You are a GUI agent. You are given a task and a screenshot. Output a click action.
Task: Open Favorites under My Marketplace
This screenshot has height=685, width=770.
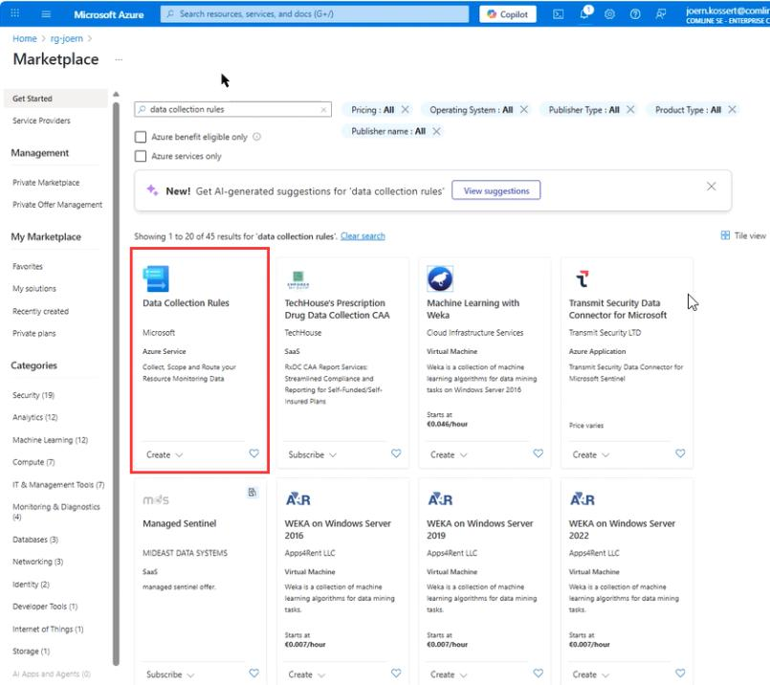pos(28,267)
